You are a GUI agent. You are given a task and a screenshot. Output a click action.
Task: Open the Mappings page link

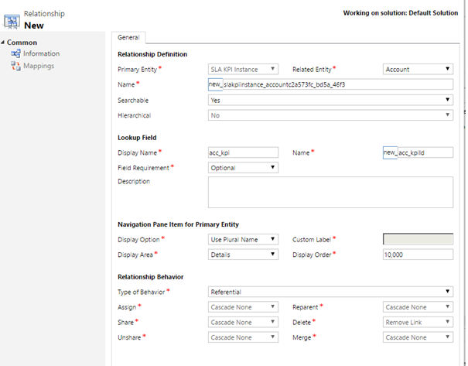(x=39, y=66)
